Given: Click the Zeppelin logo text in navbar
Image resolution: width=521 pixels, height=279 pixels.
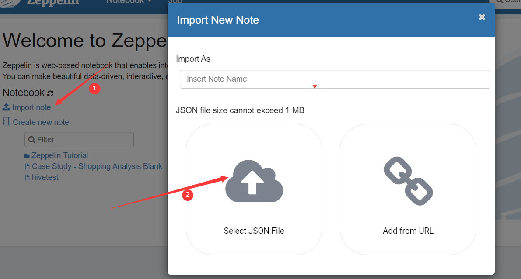Looking at the screenshot, I should pos(53,3).
